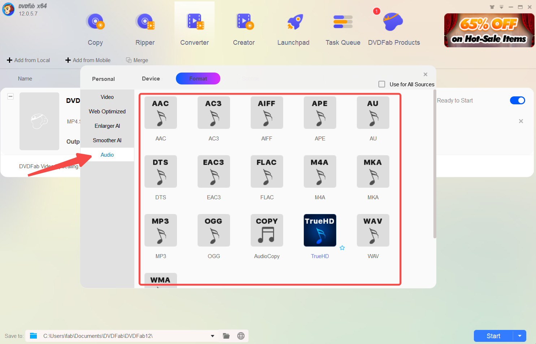Open the Launchpad module
Image resolution: width=536 pixels, height=344 pixels.
tap(293, 30)
